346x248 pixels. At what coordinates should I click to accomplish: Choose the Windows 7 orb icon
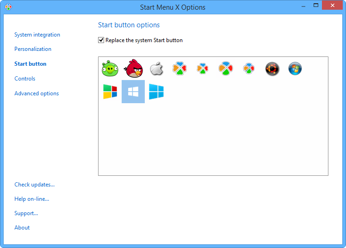(295, 68)
